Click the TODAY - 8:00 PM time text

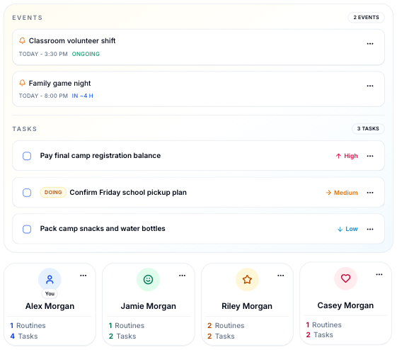point(43,96)
